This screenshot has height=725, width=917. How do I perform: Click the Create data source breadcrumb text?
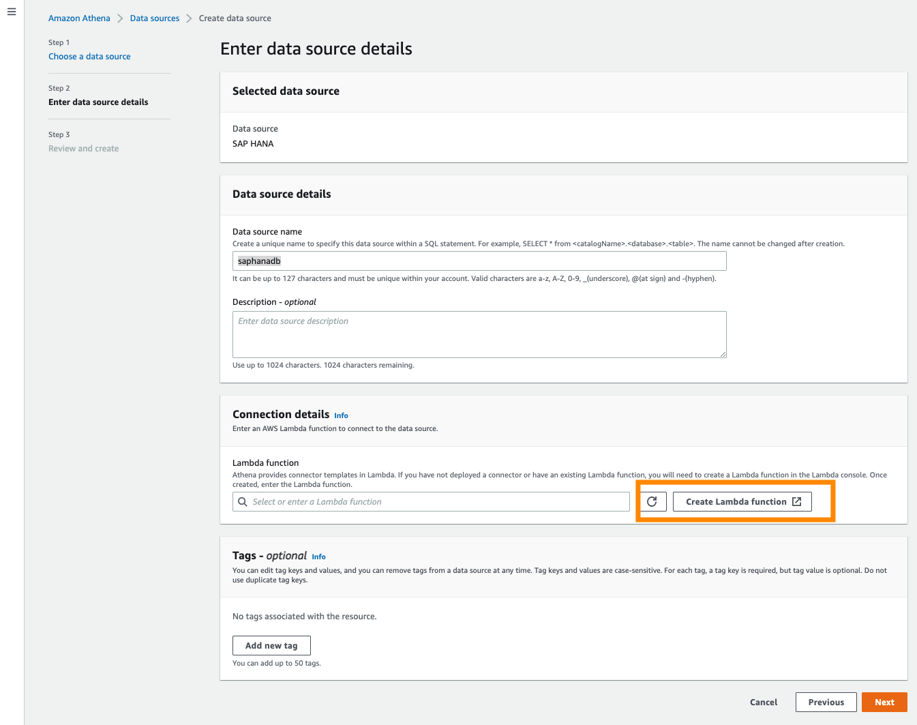coord(235,18)
